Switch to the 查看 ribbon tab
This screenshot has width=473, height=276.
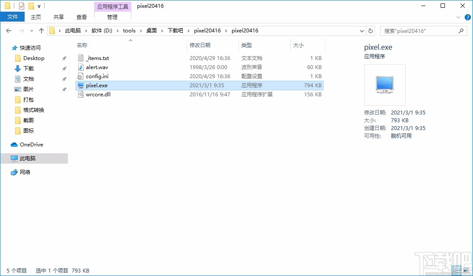tap(82, 17)
